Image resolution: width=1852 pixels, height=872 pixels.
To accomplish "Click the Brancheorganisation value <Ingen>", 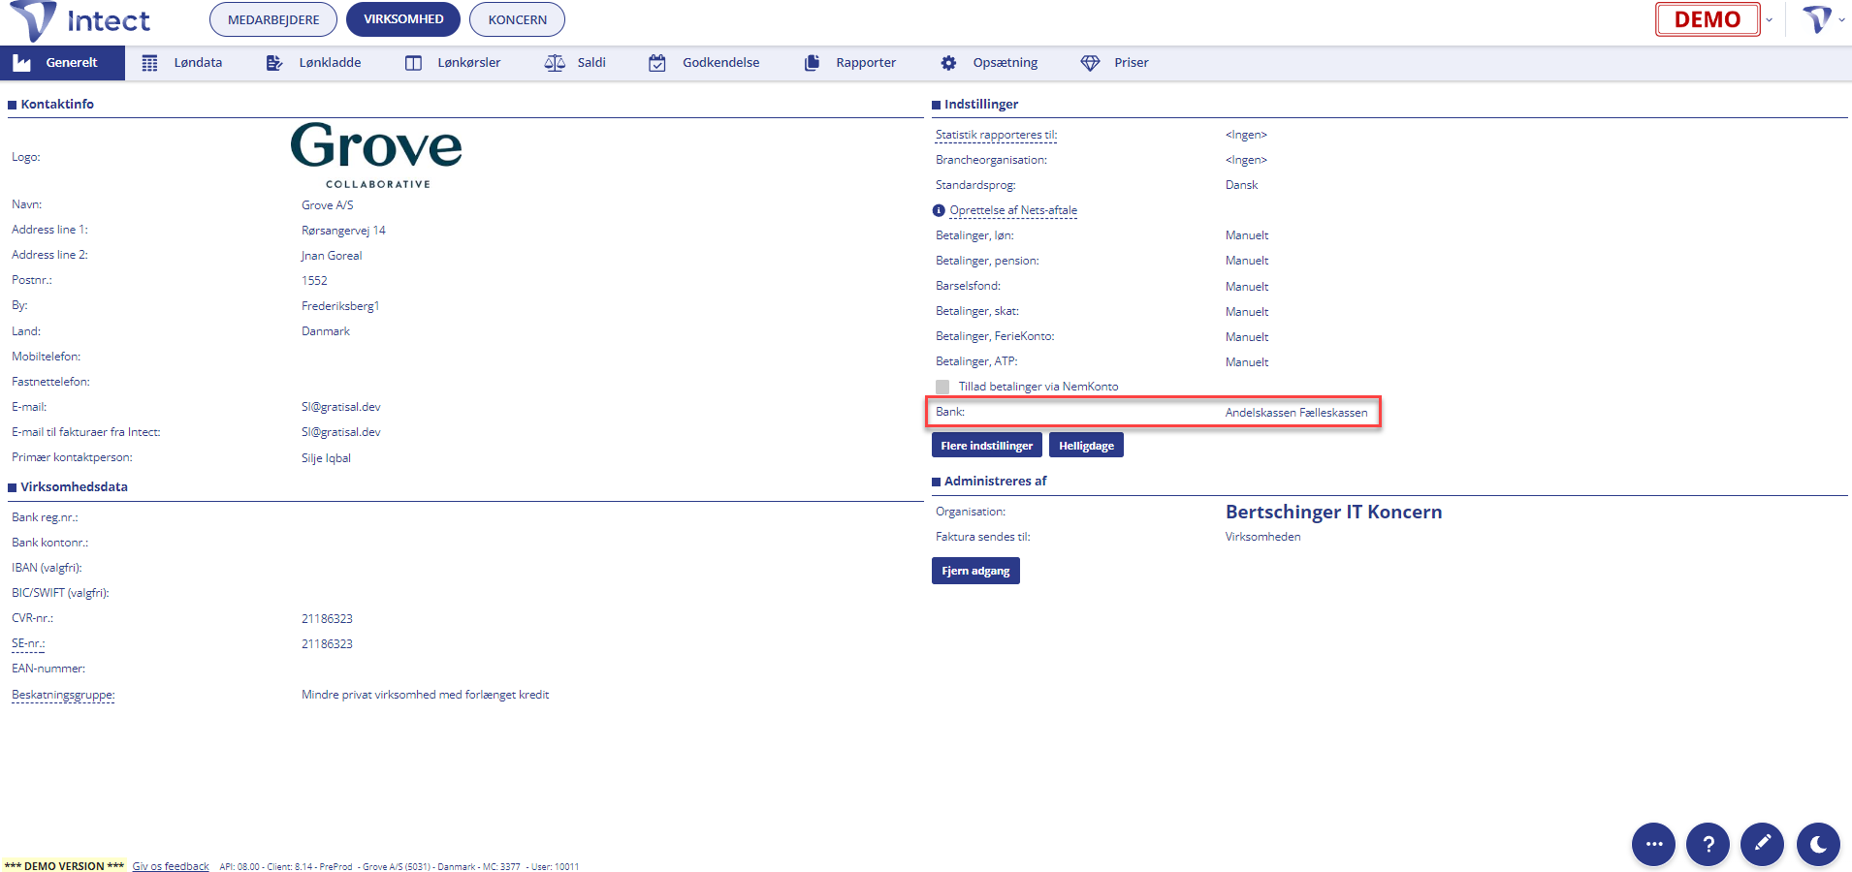I will [x=1246, y=160].
